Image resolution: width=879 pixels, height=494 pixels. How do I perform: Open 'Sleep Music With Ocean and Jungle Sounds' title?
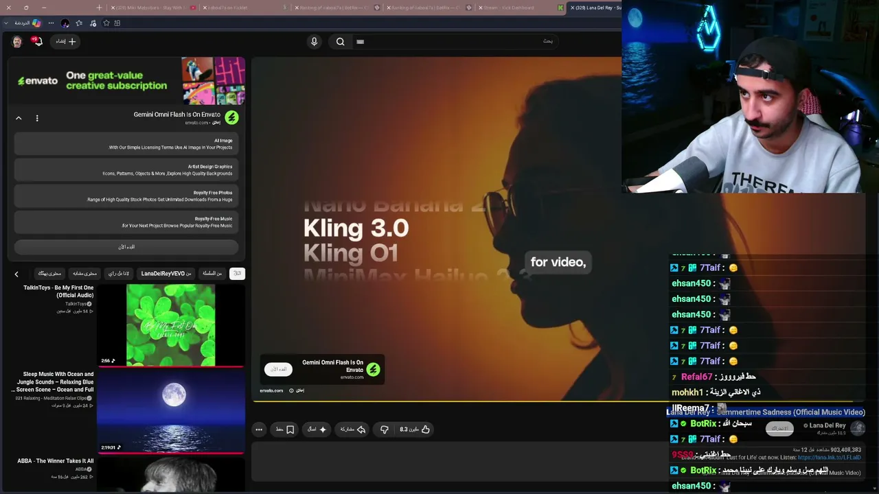pos(53,382)
